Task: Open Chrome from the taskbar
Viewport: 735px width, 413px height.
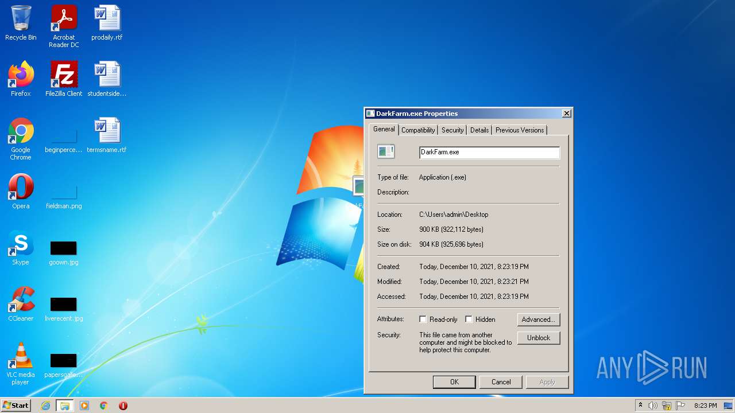Action: [103, 406]
